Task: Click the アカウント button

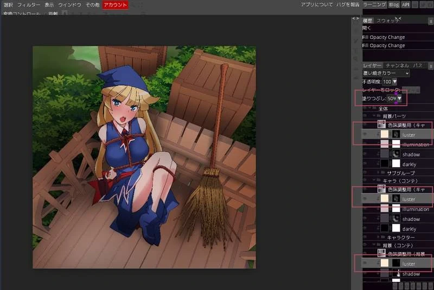Action: [x=116, y=5]
